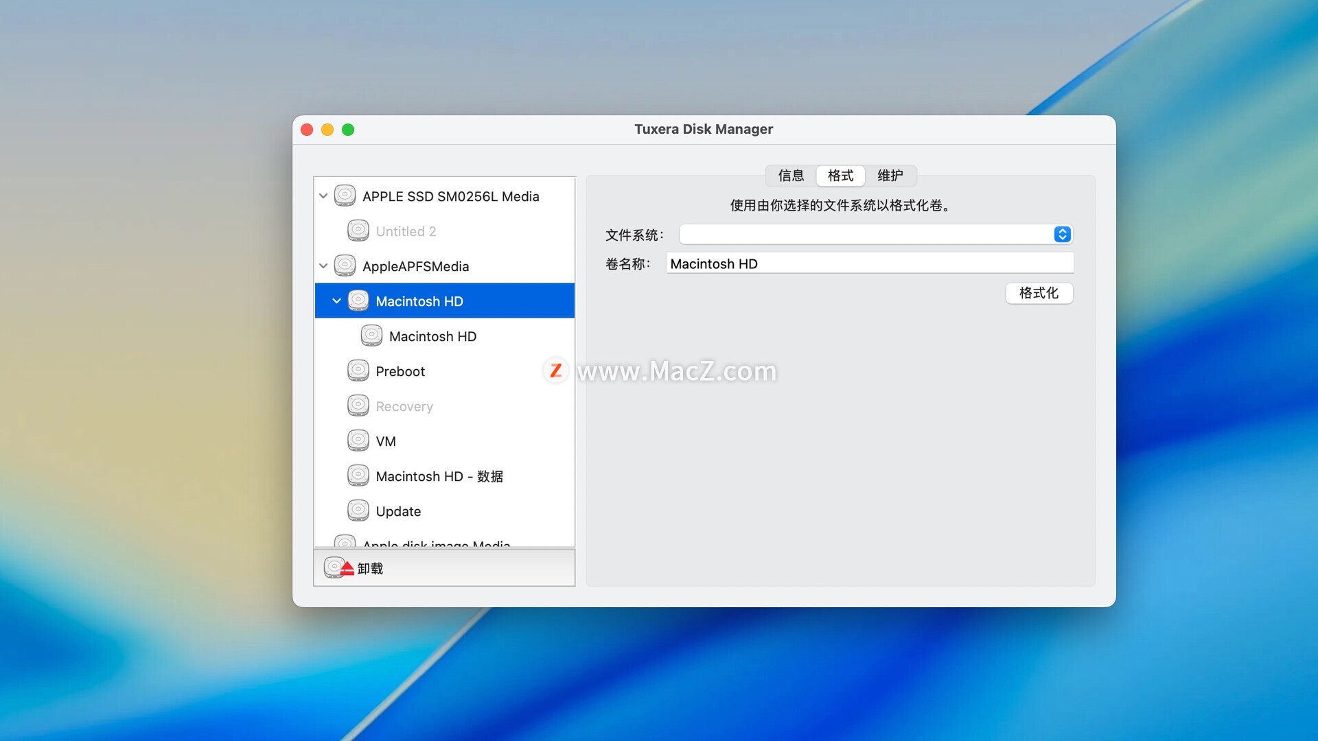The image size is (1318, 741).
Task: Select the Update volume row
Action: [x=444, y=511]
